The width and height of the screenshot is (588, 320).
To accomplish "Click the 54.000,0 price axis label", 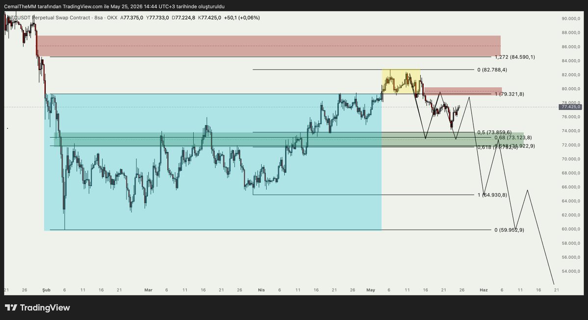I will [x=571, y=271].
